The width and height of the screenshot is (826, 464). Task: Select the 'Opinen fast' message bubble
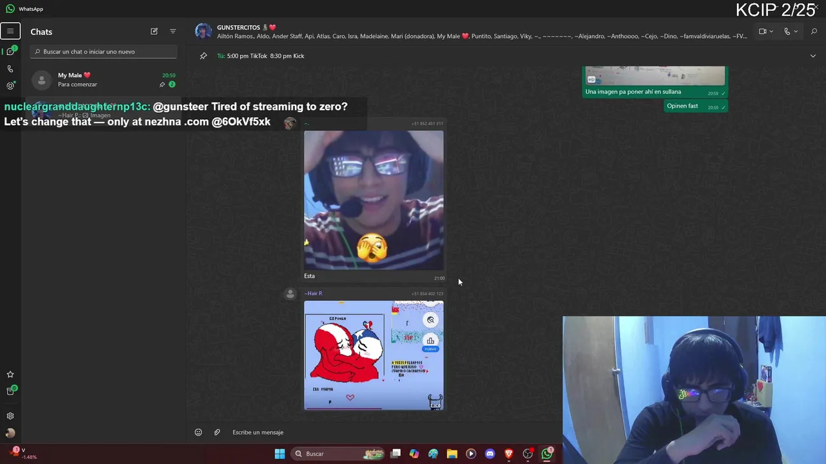(696, 106)
